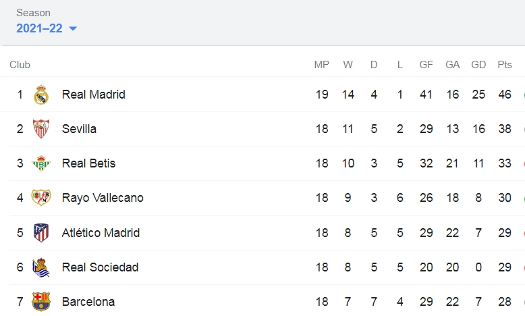The width and height of the screenshot is (525, 316).
Task: Open the Real Madrid team page
Action: pyautogui.click(x=93, y=95)
